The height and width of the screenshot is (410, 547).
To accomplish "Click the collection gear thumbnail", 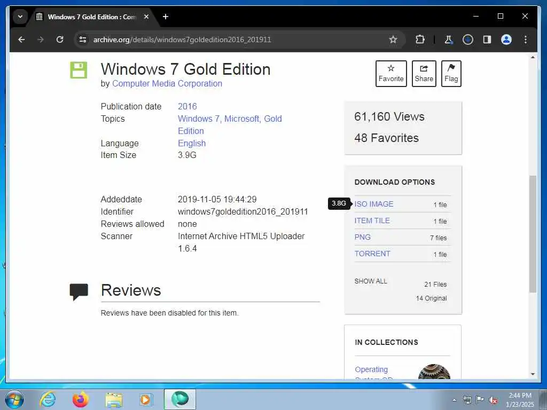I will coord(434,372).
